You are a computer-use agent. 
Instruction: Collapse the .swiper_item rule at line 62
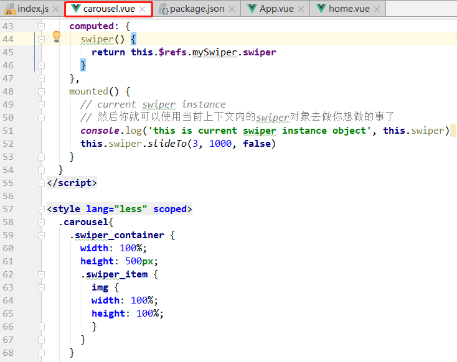(x=41, y=274)
